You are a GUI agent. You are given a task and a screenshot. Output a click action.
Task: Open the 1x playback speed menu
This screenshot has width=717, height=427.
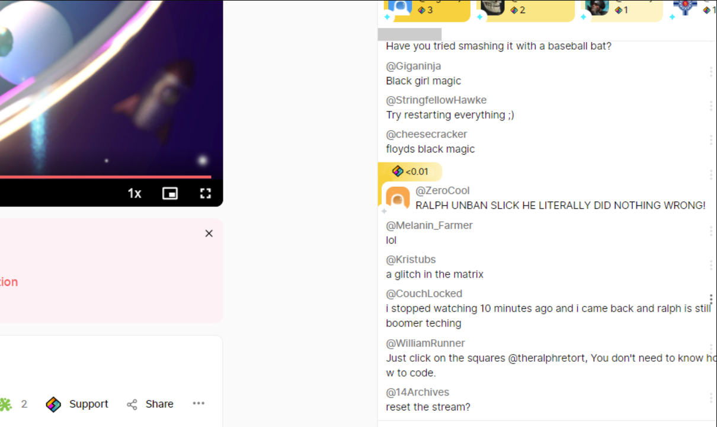click(x=135, y=193)
